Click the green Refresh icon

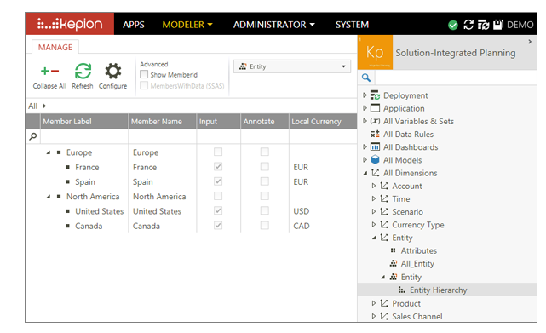pyautogui.click(x=83, y=71)
